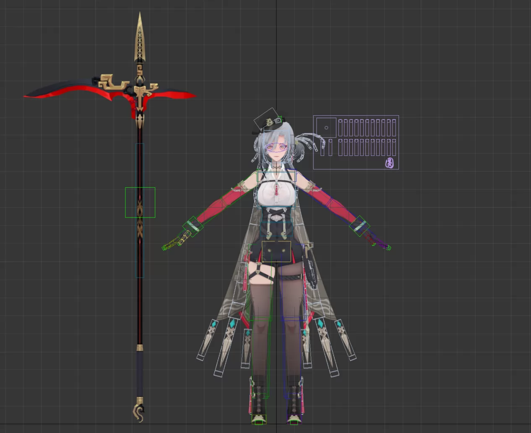Select the hat control box on character's head
This screenshot has width=531, height=433.
pyautogui.click(x=266, y=119)
